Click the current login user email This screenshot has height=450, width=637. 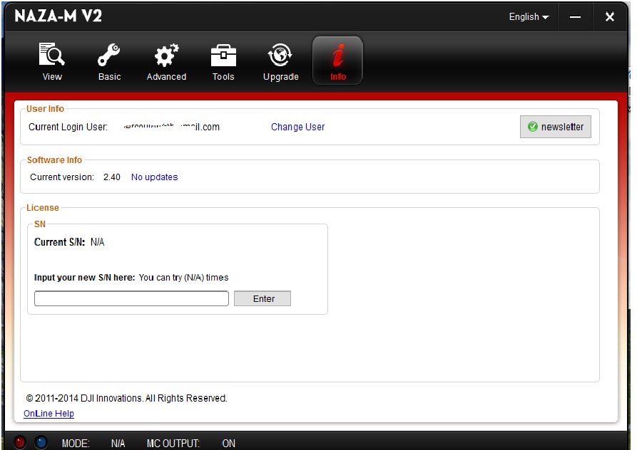pyautogui.click(x=171, y=127)
